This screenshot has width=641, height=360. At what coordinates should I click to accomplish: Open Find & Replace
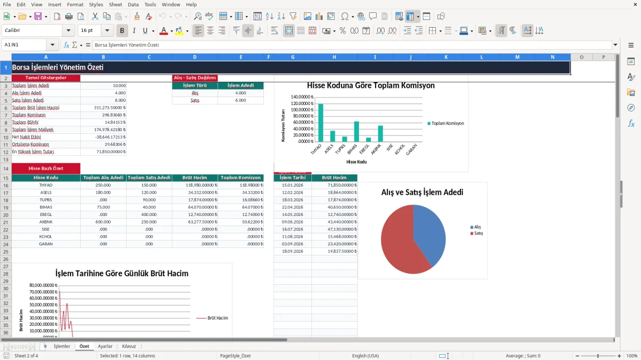(198, 17)
